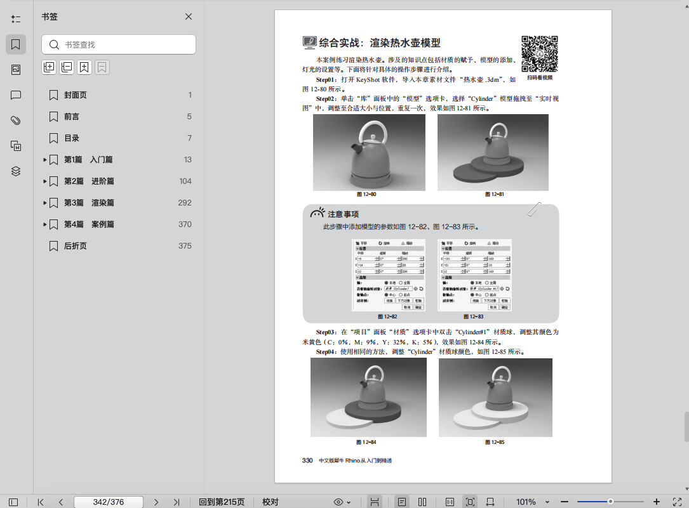Click the 书签查找 search field
This screenshot has height=508, width=689.
[x=119, y=44]
